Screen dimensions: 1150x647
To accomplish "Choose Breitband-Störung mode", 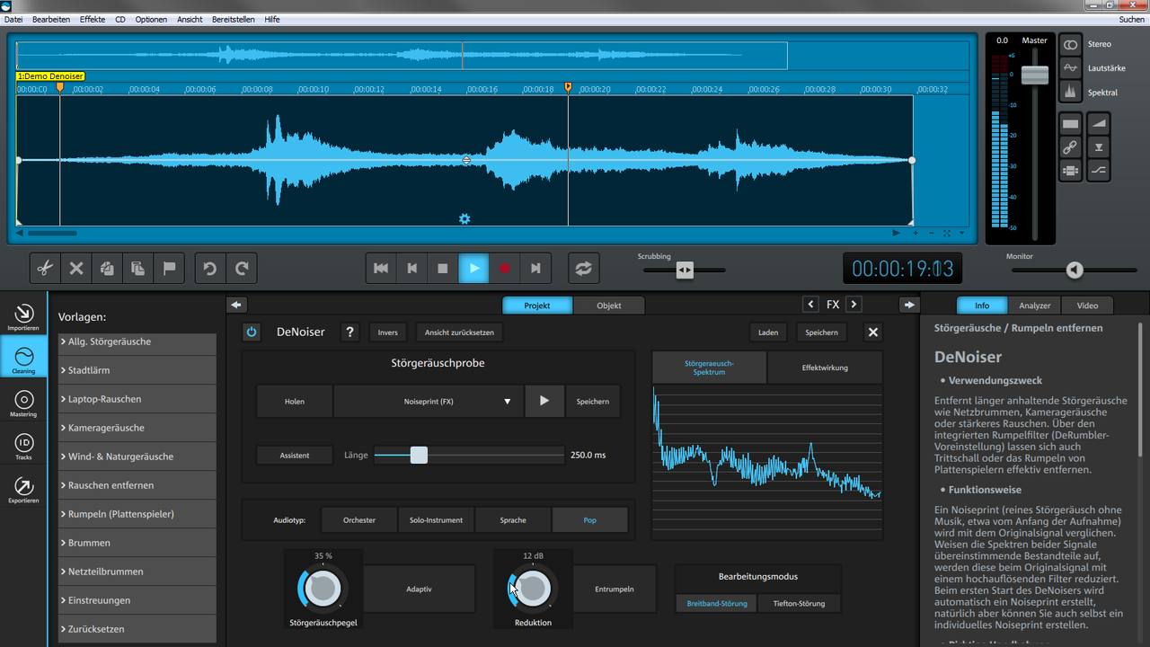I will 716,603.
